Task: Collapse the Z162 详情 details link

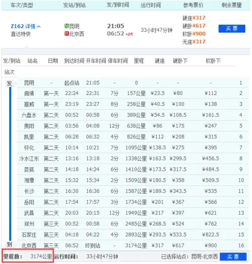Action: (x=26, y=26)
